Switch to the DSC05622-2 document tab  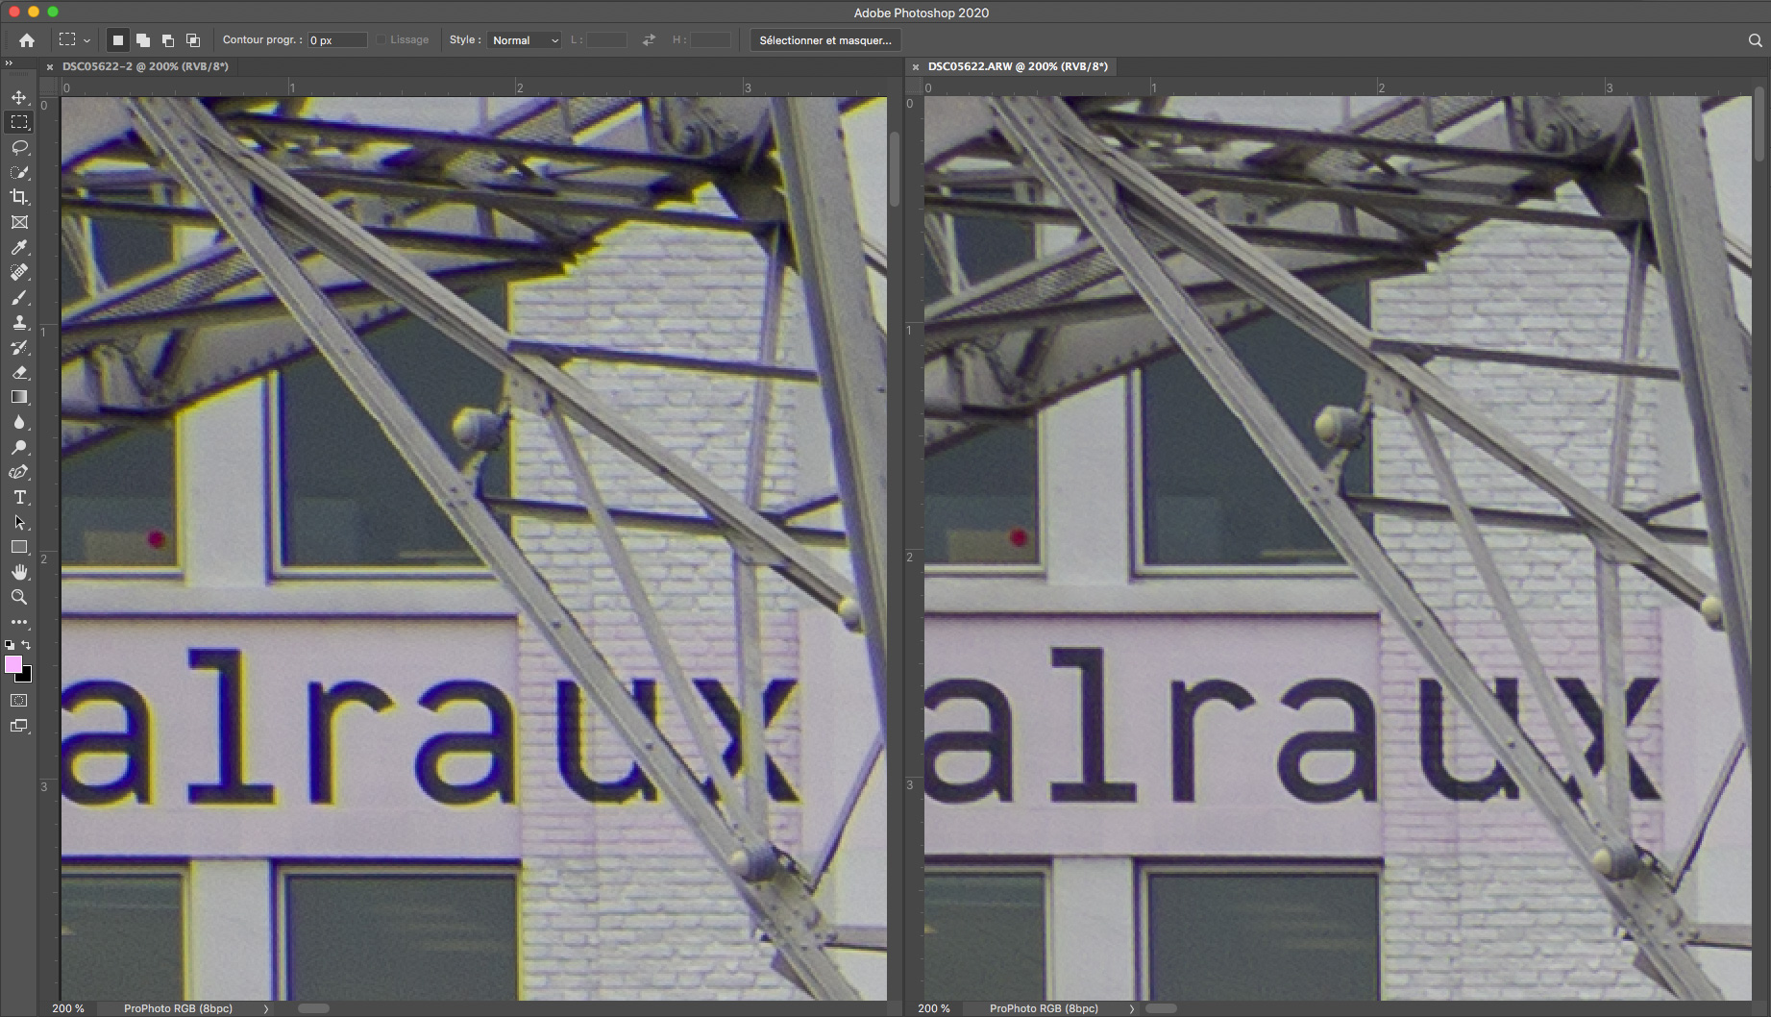(x=145, y=66)
